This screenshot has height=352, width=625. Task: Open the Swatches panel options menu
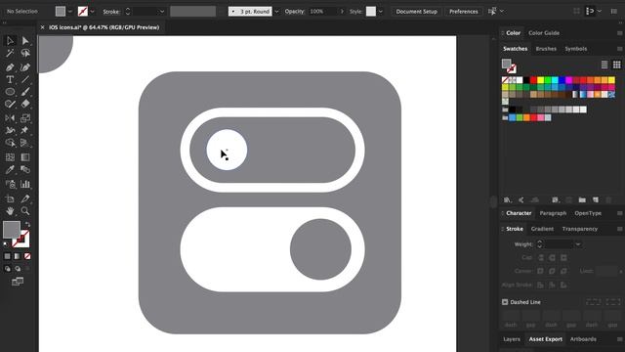pos(619,49)
